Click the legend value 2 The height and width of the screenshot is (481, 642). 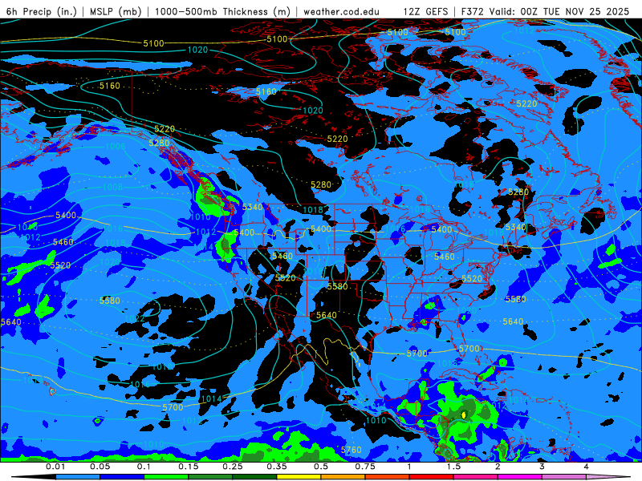498,467
